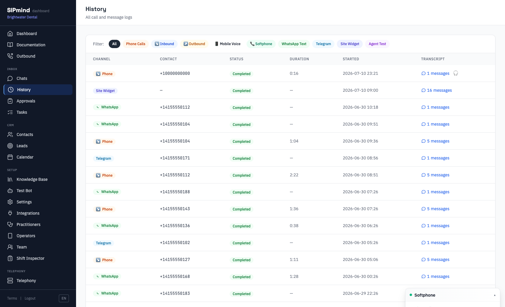Click the Chats speech bubble icon
Image resolution: width=505 pixels, height=307 pixels.
(x=10, y=78)
